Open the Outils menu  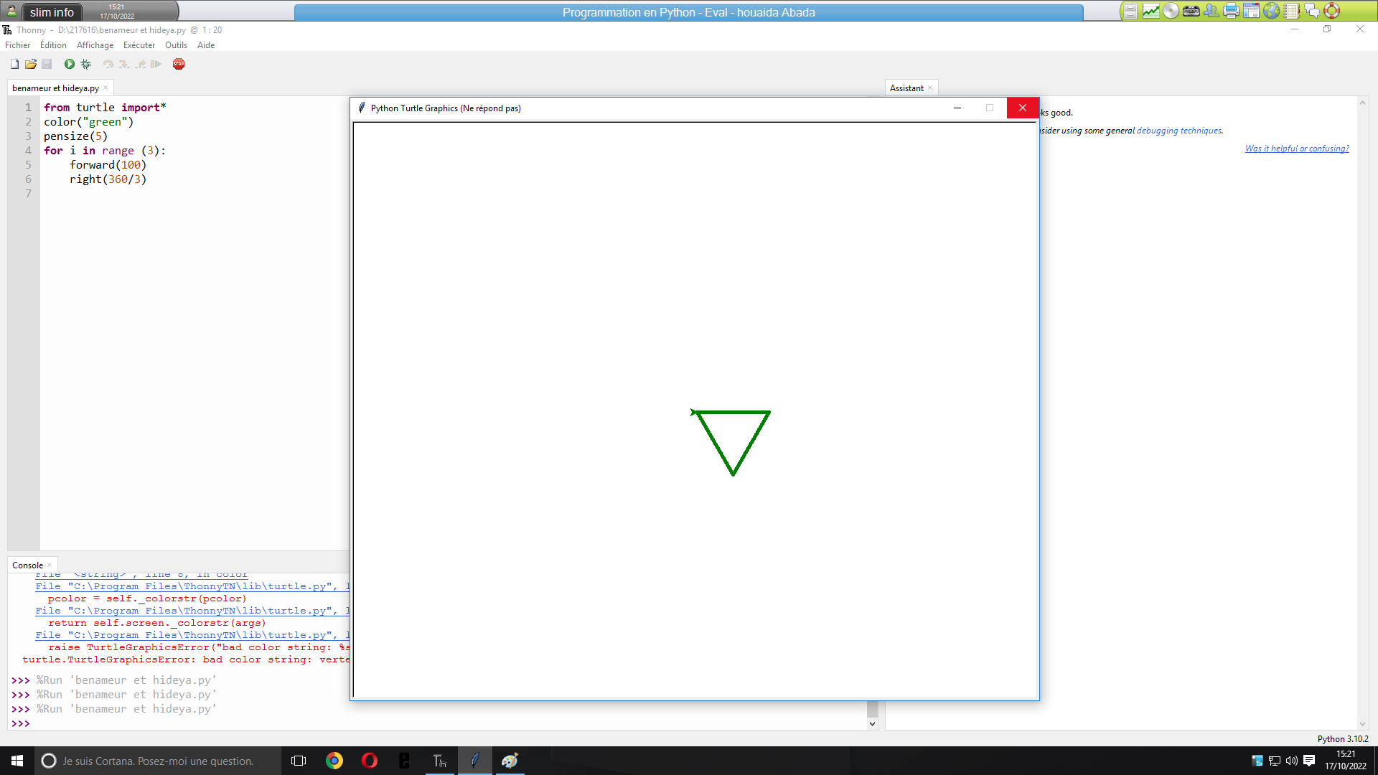click(x=176, y=44)
